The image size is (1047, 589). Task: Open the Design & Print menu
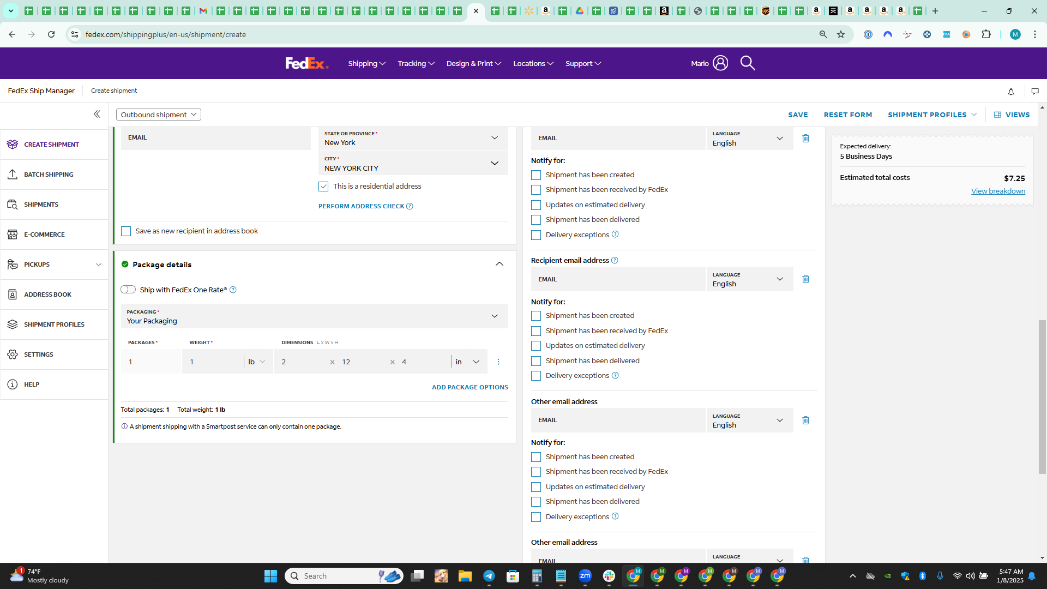[x=474, y=63]
